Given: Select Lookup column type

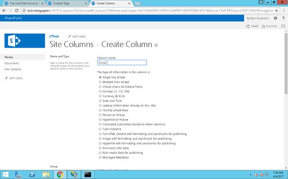Looking at the screenshot, I should click(x=100, y=106).
